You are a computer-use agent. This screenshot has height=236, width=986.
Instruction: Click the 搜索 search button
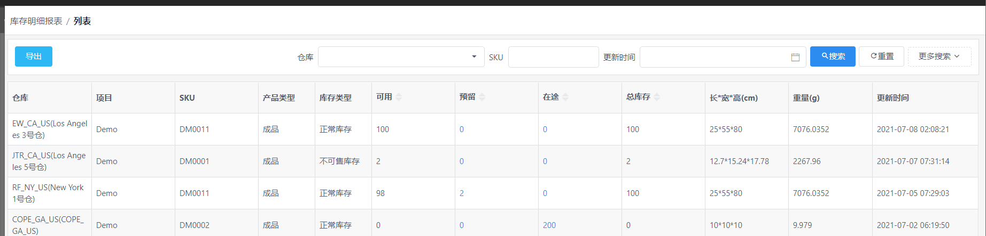click(833, 56)
